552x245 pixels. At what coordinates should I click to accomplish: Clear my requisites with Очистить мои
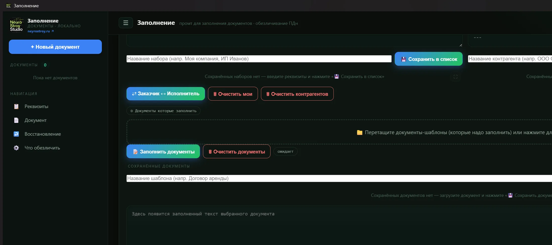click(233, 94)
